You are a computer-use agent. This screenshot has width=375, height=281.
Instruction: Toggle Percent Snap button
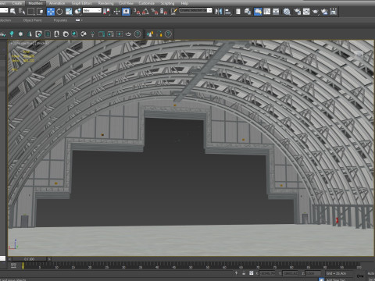pyautogui.click(x=155, y=11)
